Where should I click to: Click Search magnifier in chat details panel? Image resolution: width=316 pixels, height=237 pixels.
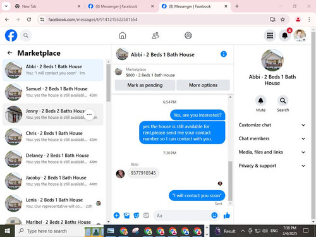283,100
